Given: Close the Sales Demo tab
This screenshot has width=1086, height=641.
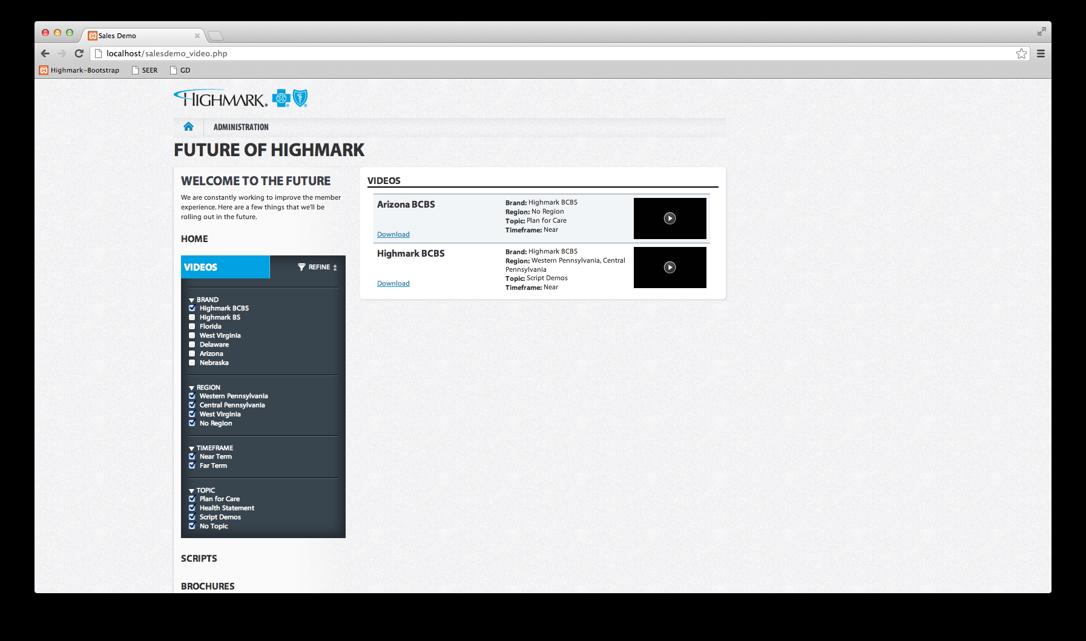Looking at the screenshot, I should [x=197, y=36].
